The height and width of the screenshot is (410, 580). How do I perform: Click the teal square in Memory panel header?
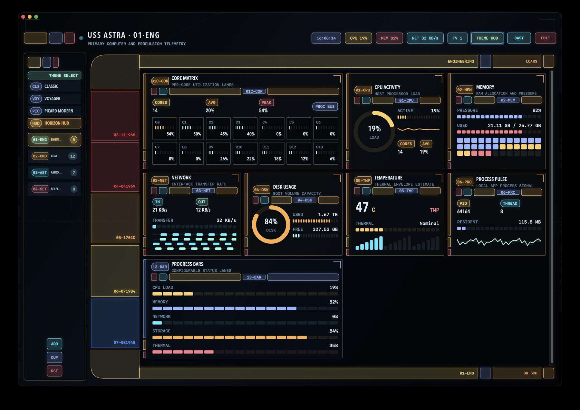[468, 100]
